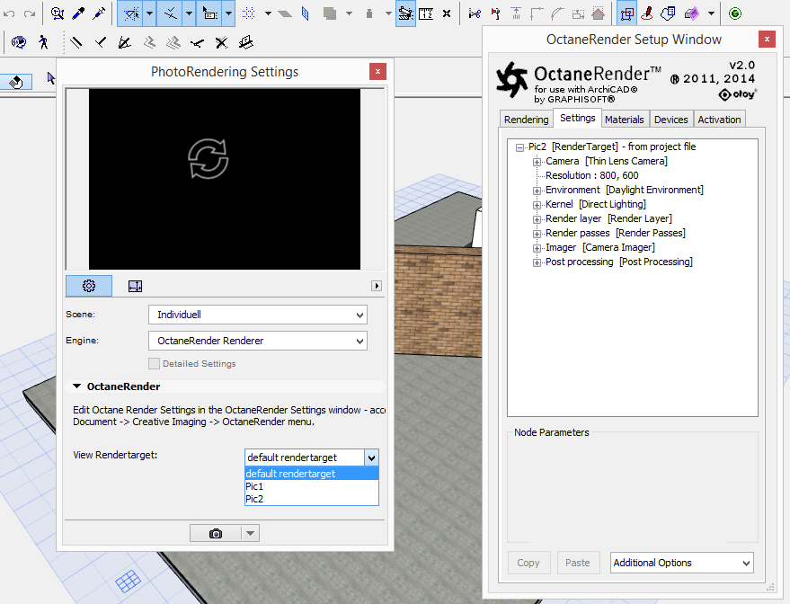
Task: Click the Redo arrow in toolbar
Action: (30, 13)
